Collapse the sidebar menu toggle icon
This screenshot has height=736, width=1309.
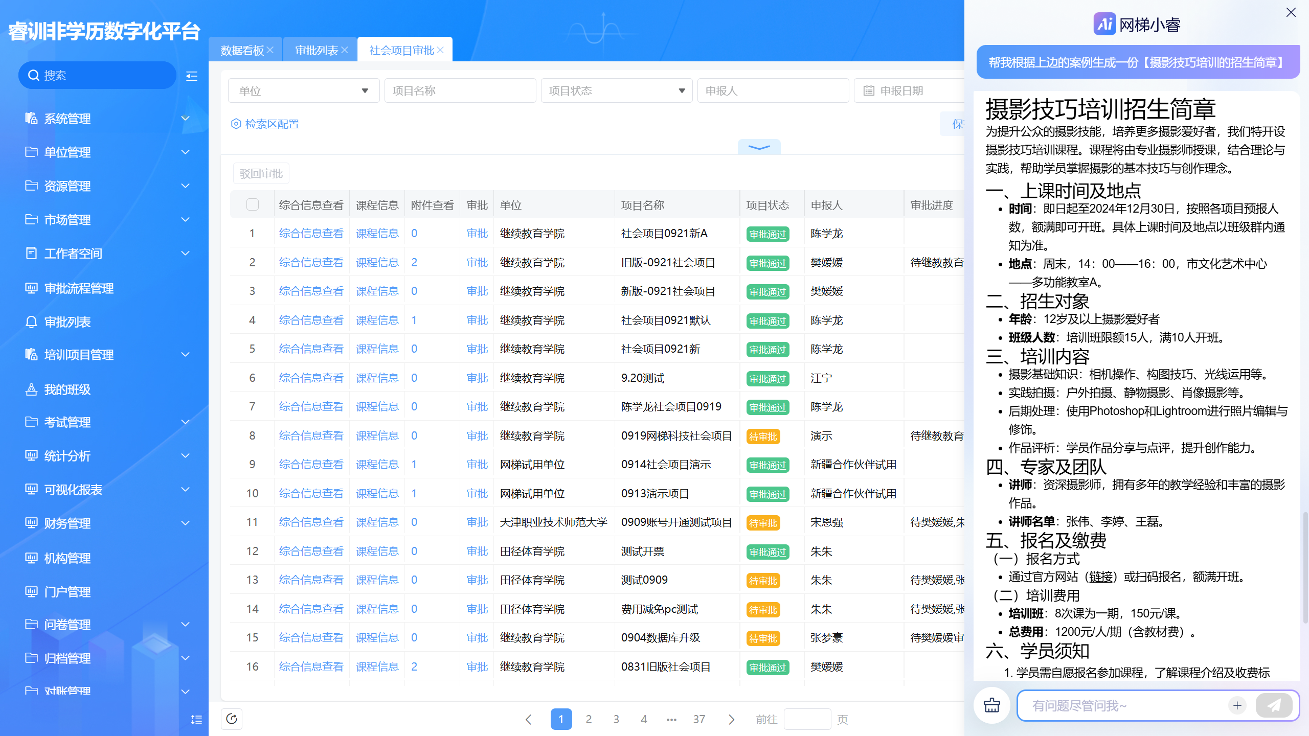tap(192, 76)
